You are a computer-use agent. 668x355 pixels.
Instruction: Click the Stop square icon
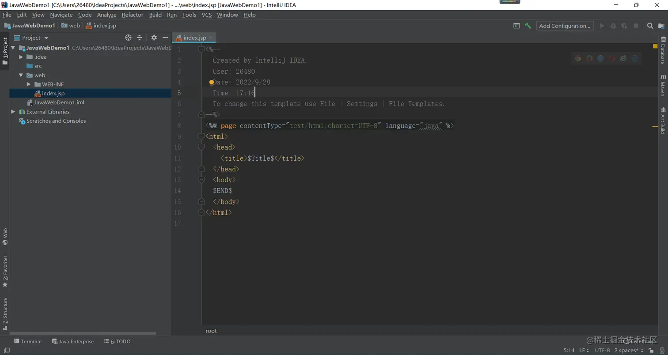tap(636, 26)
